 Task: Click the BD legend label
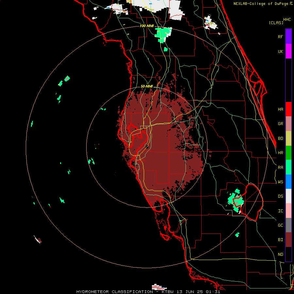(280, 139)
